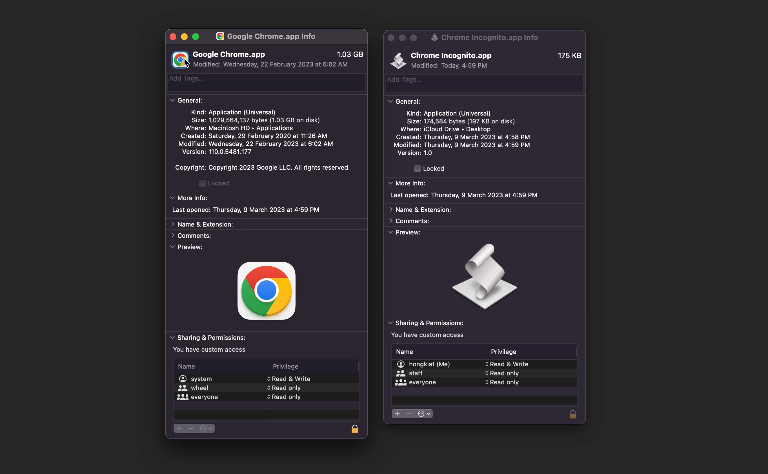768x474 pixels.
Task: Open the action menu in Chrome Incognito Info
Action: click(x=424, y=414)
